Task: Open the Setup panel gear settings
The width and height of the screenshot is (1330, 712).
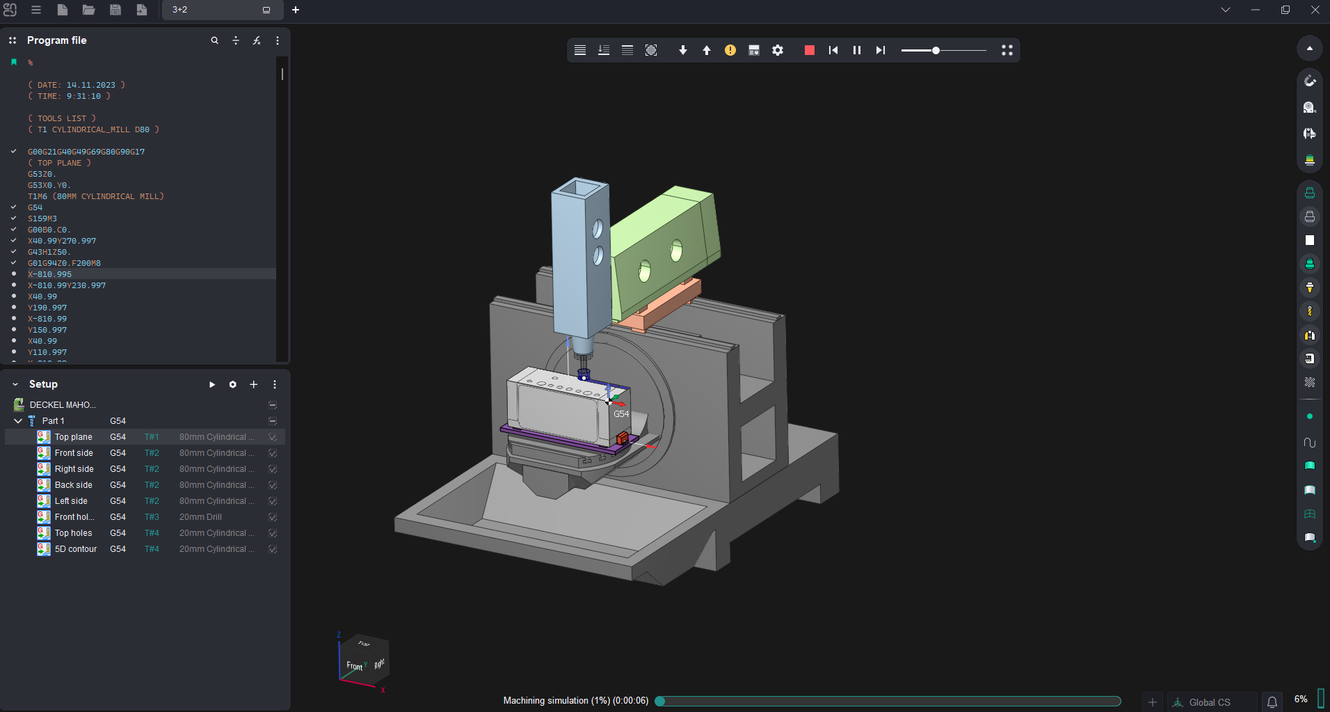Action: (x=233, y=384)
